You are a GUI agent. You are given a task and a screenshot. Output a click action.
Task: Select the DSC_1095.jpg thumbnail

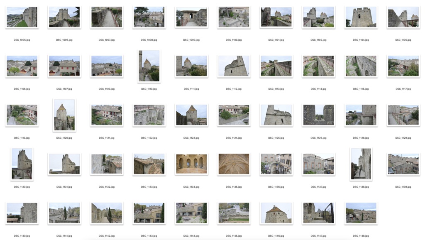coord(22,17)
